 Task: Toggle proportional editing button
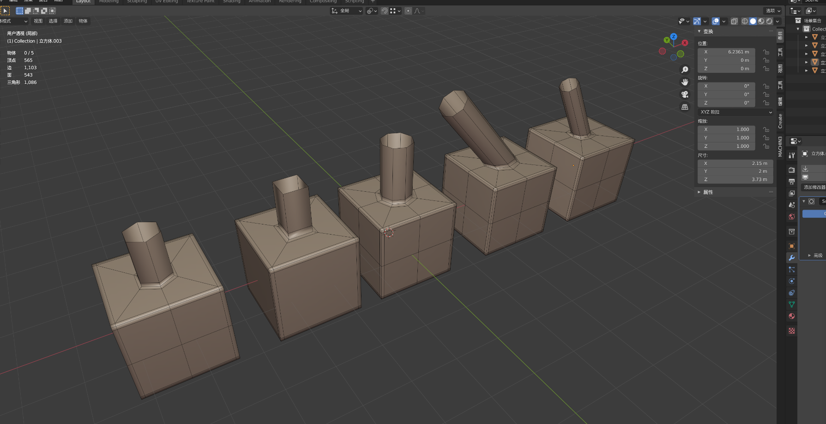coord(408,11)
